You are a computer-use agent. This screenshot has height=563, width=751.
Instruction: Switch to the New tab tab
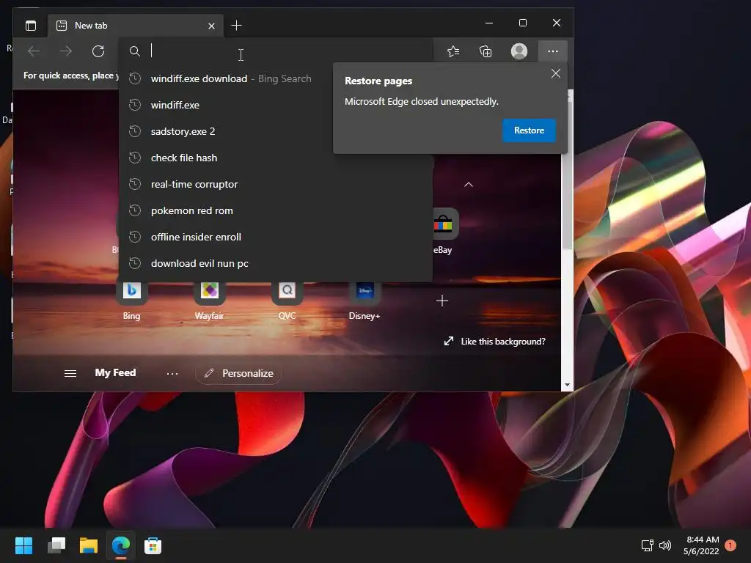pos(136,26)
